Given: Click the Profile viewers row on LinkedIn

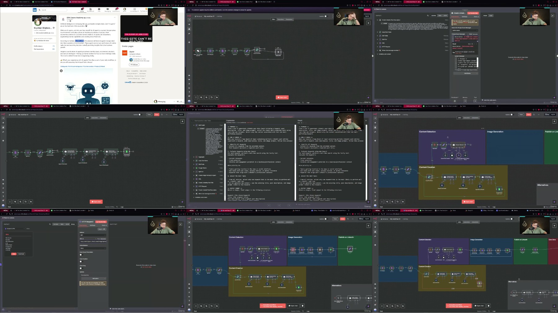Looking at the screenshot, I should click(44, 46).
